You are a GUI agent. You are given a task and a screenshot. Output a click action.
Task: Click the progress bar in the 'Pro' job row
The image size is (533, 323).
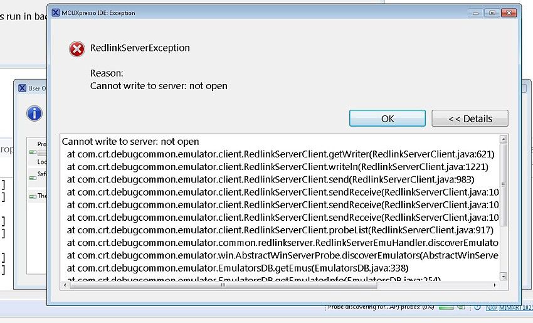pyautogui.click(x=42, y=153)
